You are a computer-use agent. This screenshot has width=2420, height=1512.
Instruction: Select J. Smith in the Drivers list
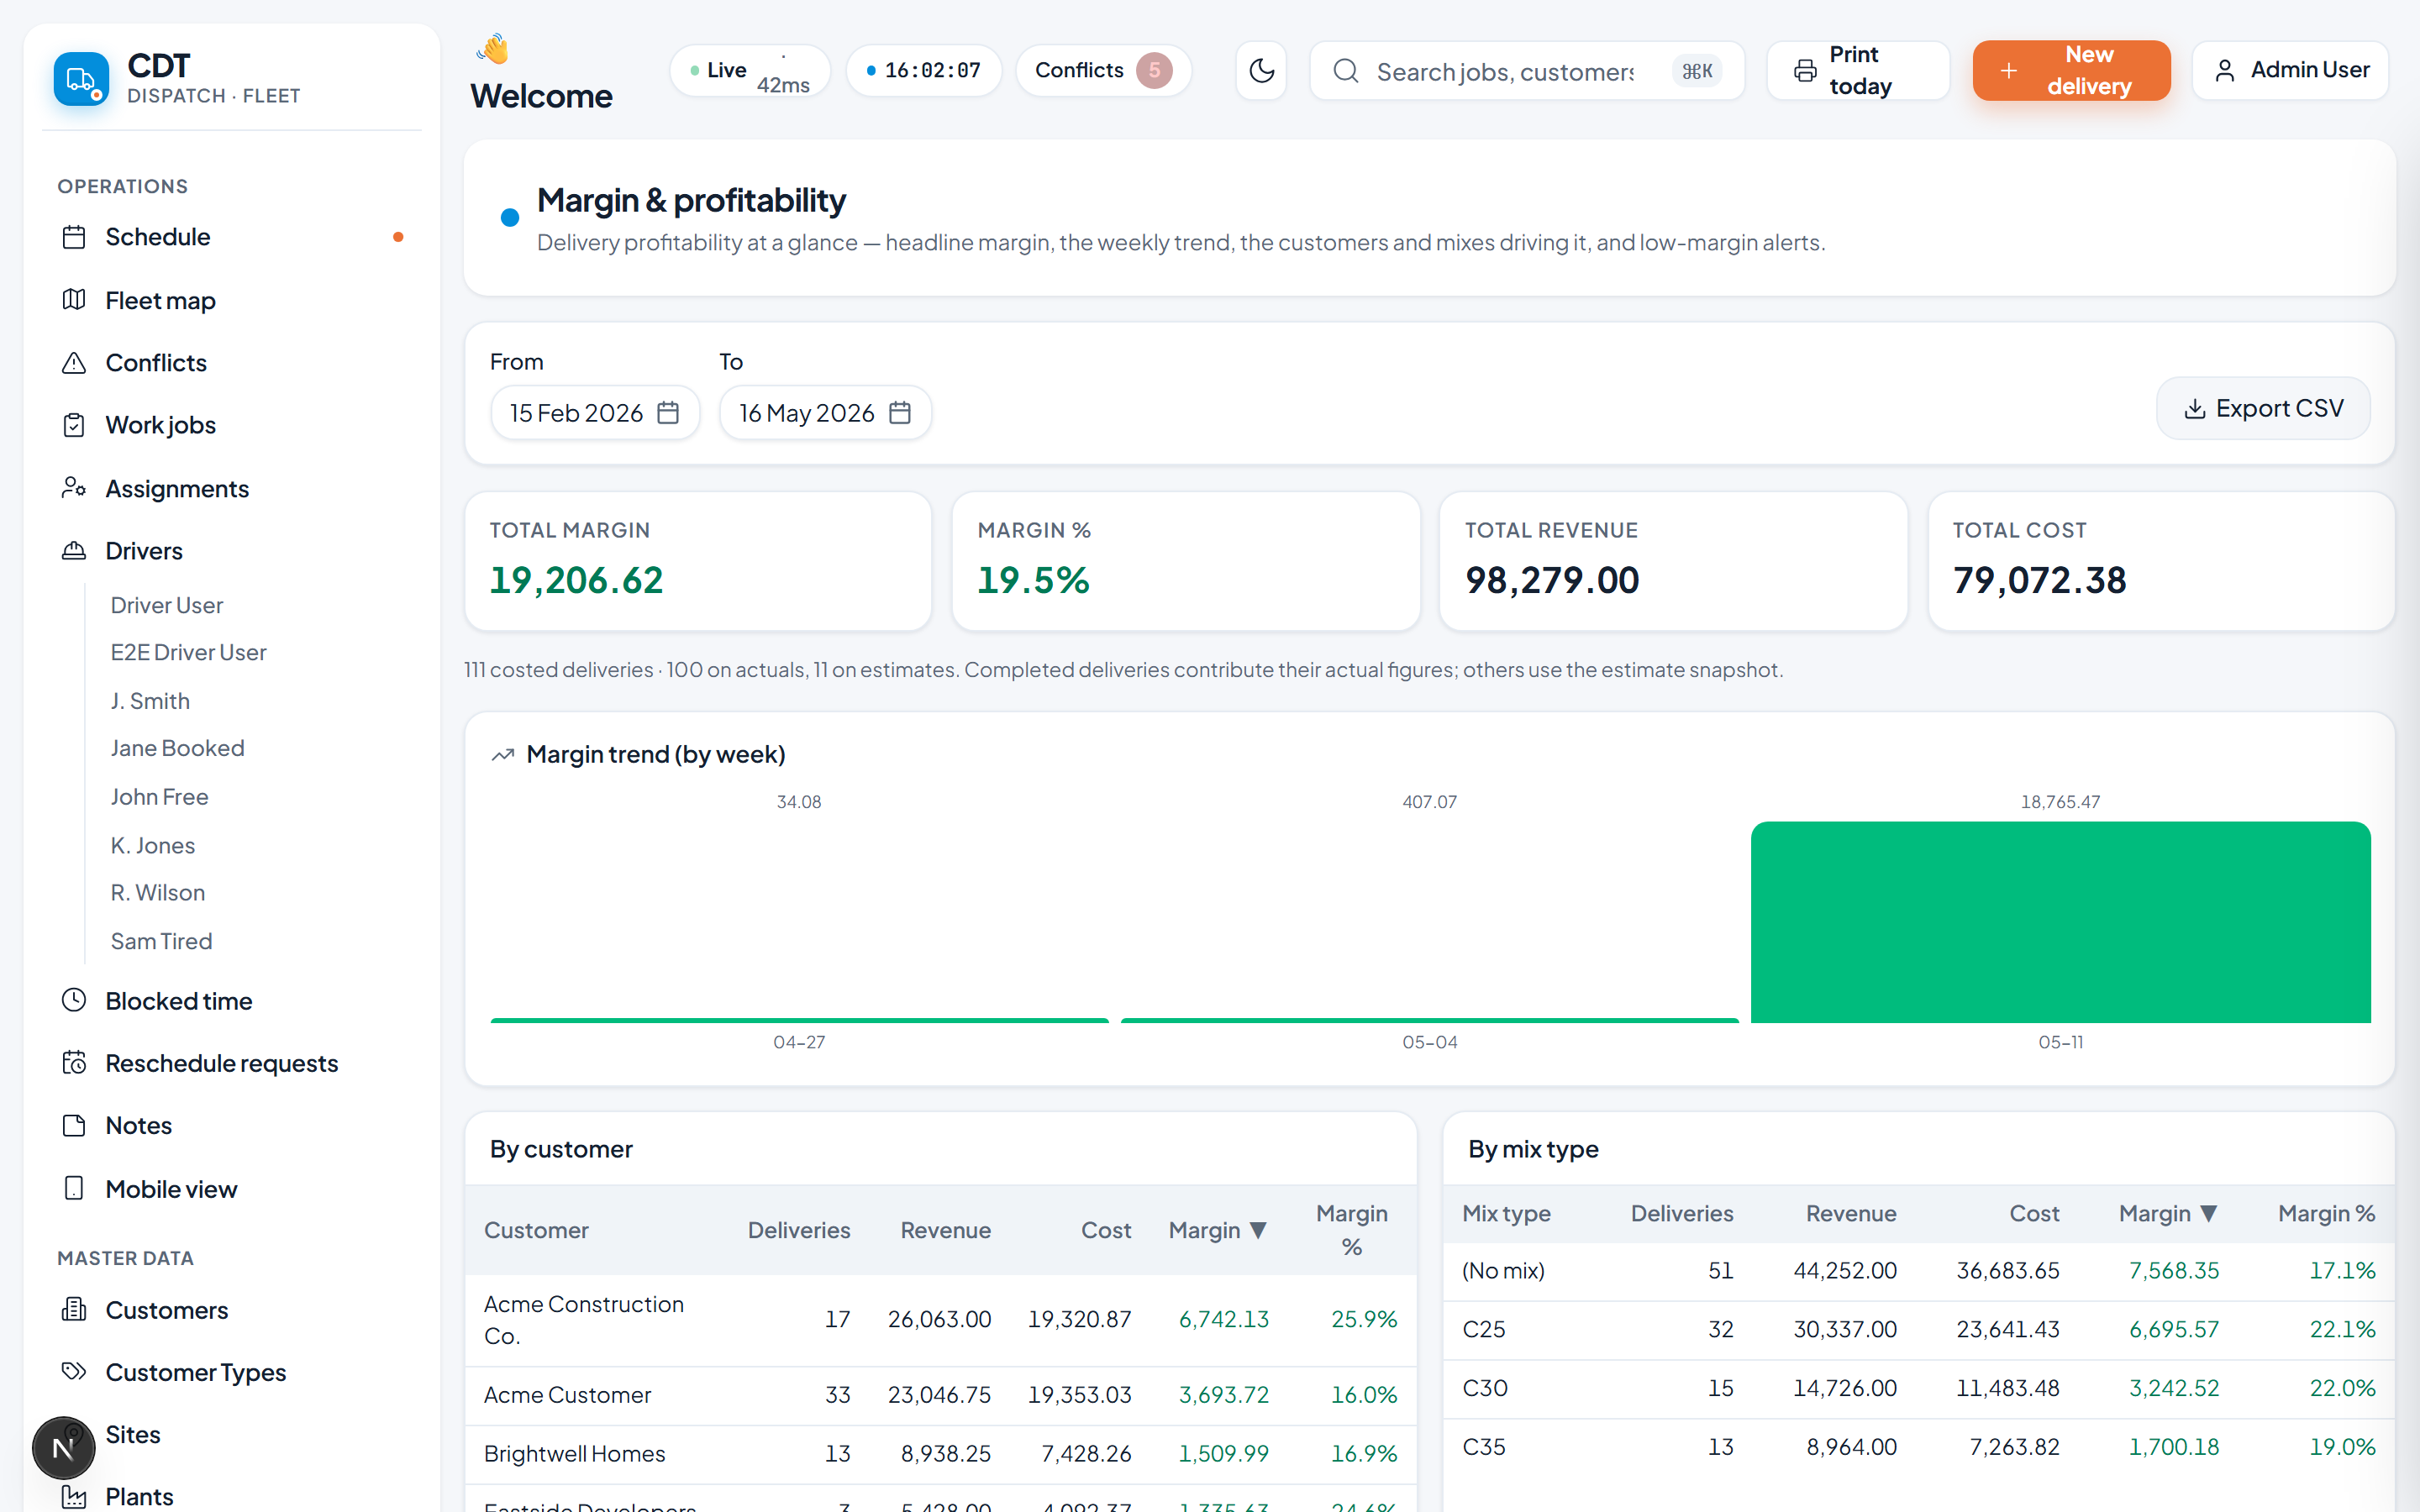[150, 701]
